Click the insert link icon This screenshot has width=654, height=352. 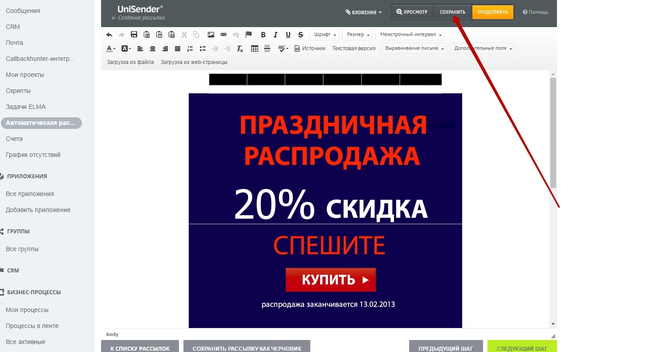[223, 35]
